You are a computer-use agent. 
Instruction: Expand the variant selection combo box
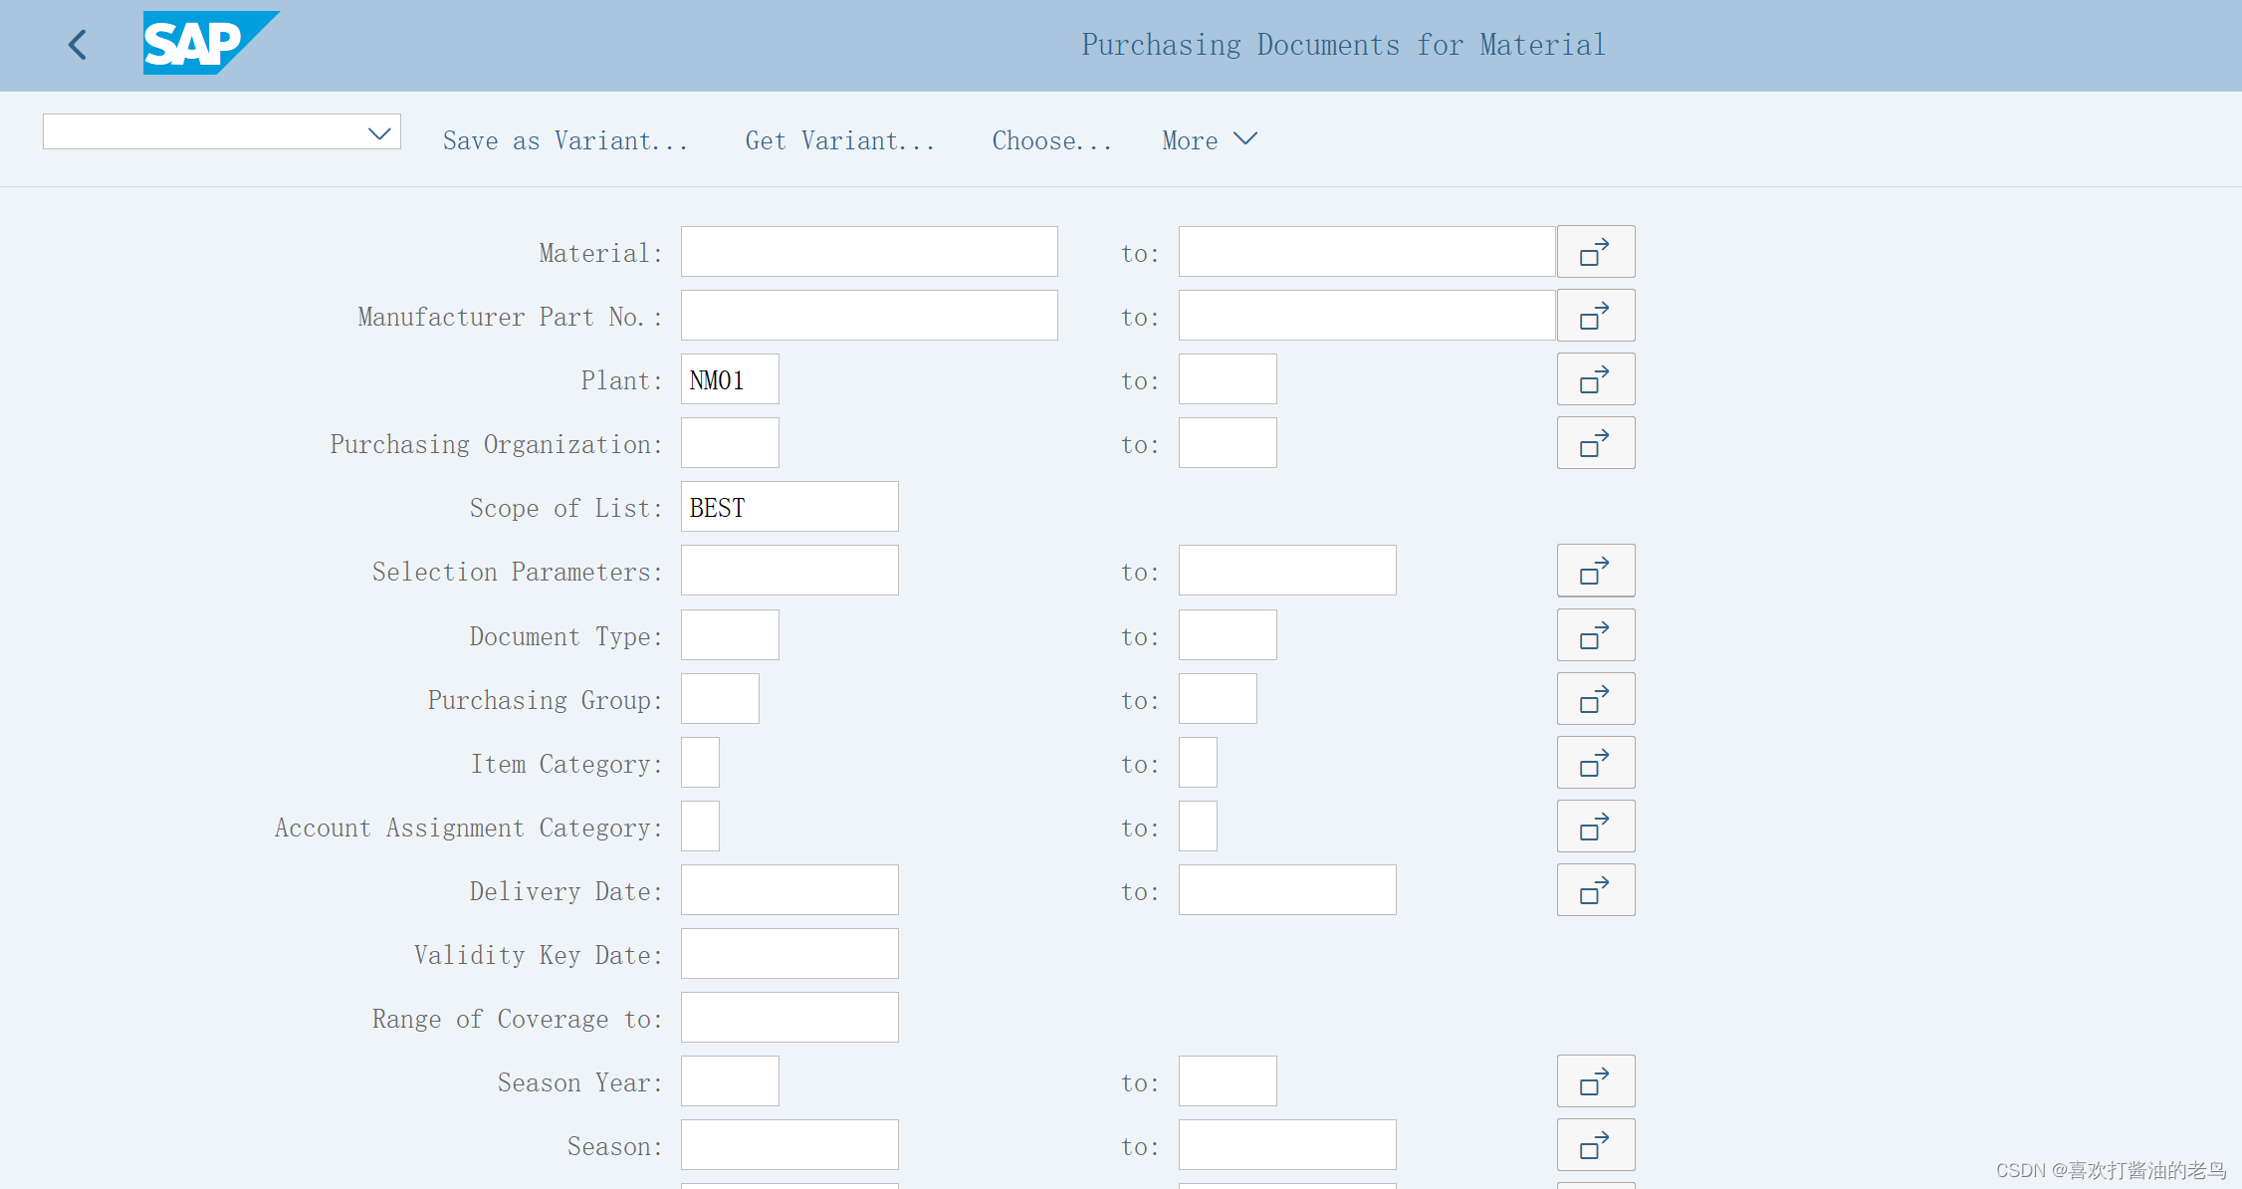378,131
